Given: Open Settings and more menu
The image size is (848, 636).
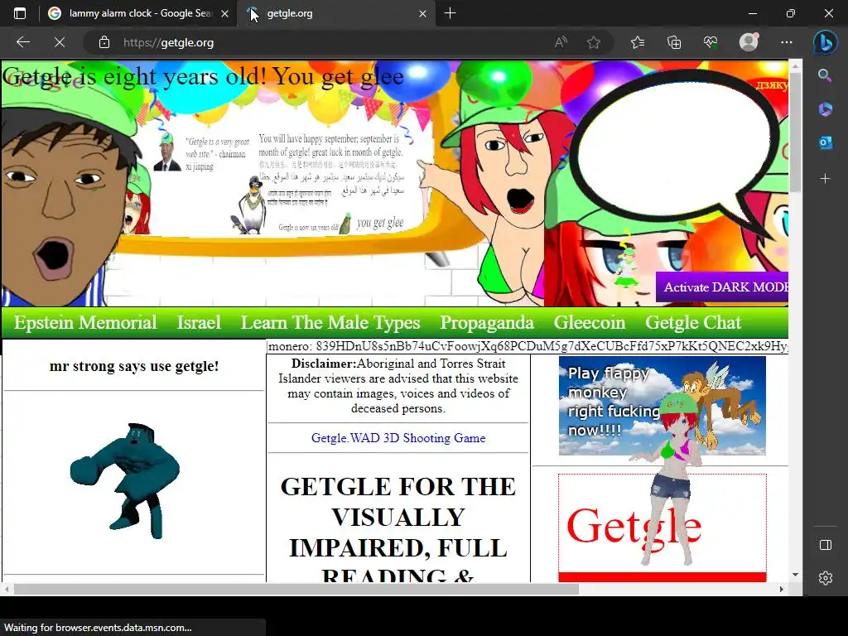Looking at the screenshot, I should [787, 42].
